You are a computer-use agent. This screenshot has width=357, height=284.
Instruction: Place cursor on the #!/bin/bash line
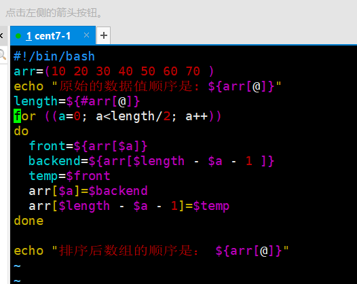[54, 56]
